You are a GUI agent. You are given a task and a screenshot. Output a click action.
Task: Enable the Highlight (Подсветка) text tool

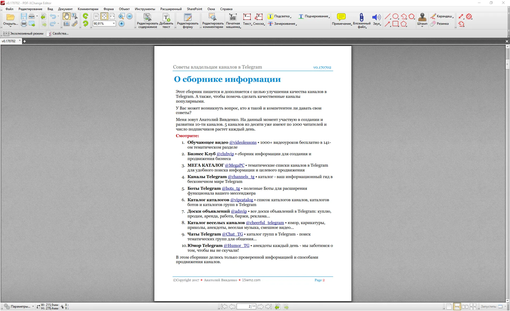(x=279, y=16)
